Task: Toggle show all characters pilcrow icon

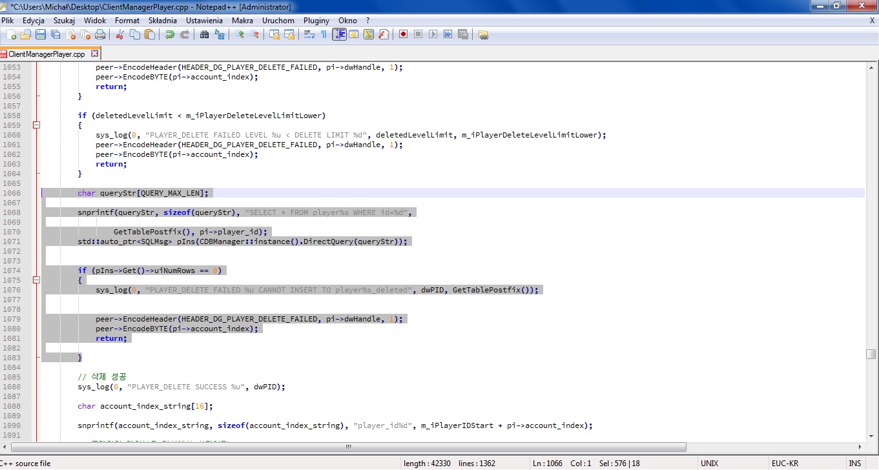Action: (x=324, y=34)
